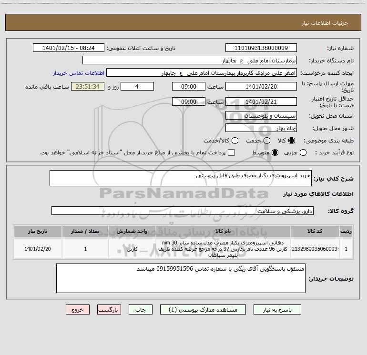
Task: Click the buyer notes text area
Action: (x=181, y=278)
